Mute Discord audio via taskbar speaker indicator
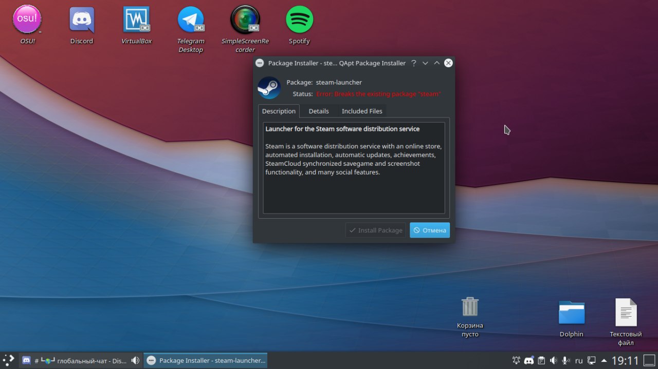Viewport: 658px width, 369px height. tap(135, 360)
